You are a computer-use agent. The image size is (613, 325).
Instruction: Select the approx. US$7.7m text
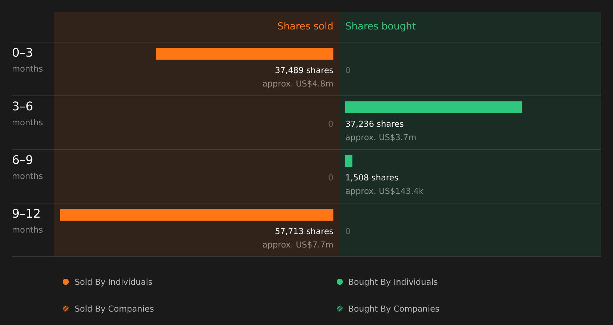point(298,245)
